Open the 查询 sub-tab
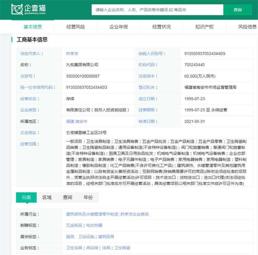This screenshot has height=255, width=258. pos(68,197)
